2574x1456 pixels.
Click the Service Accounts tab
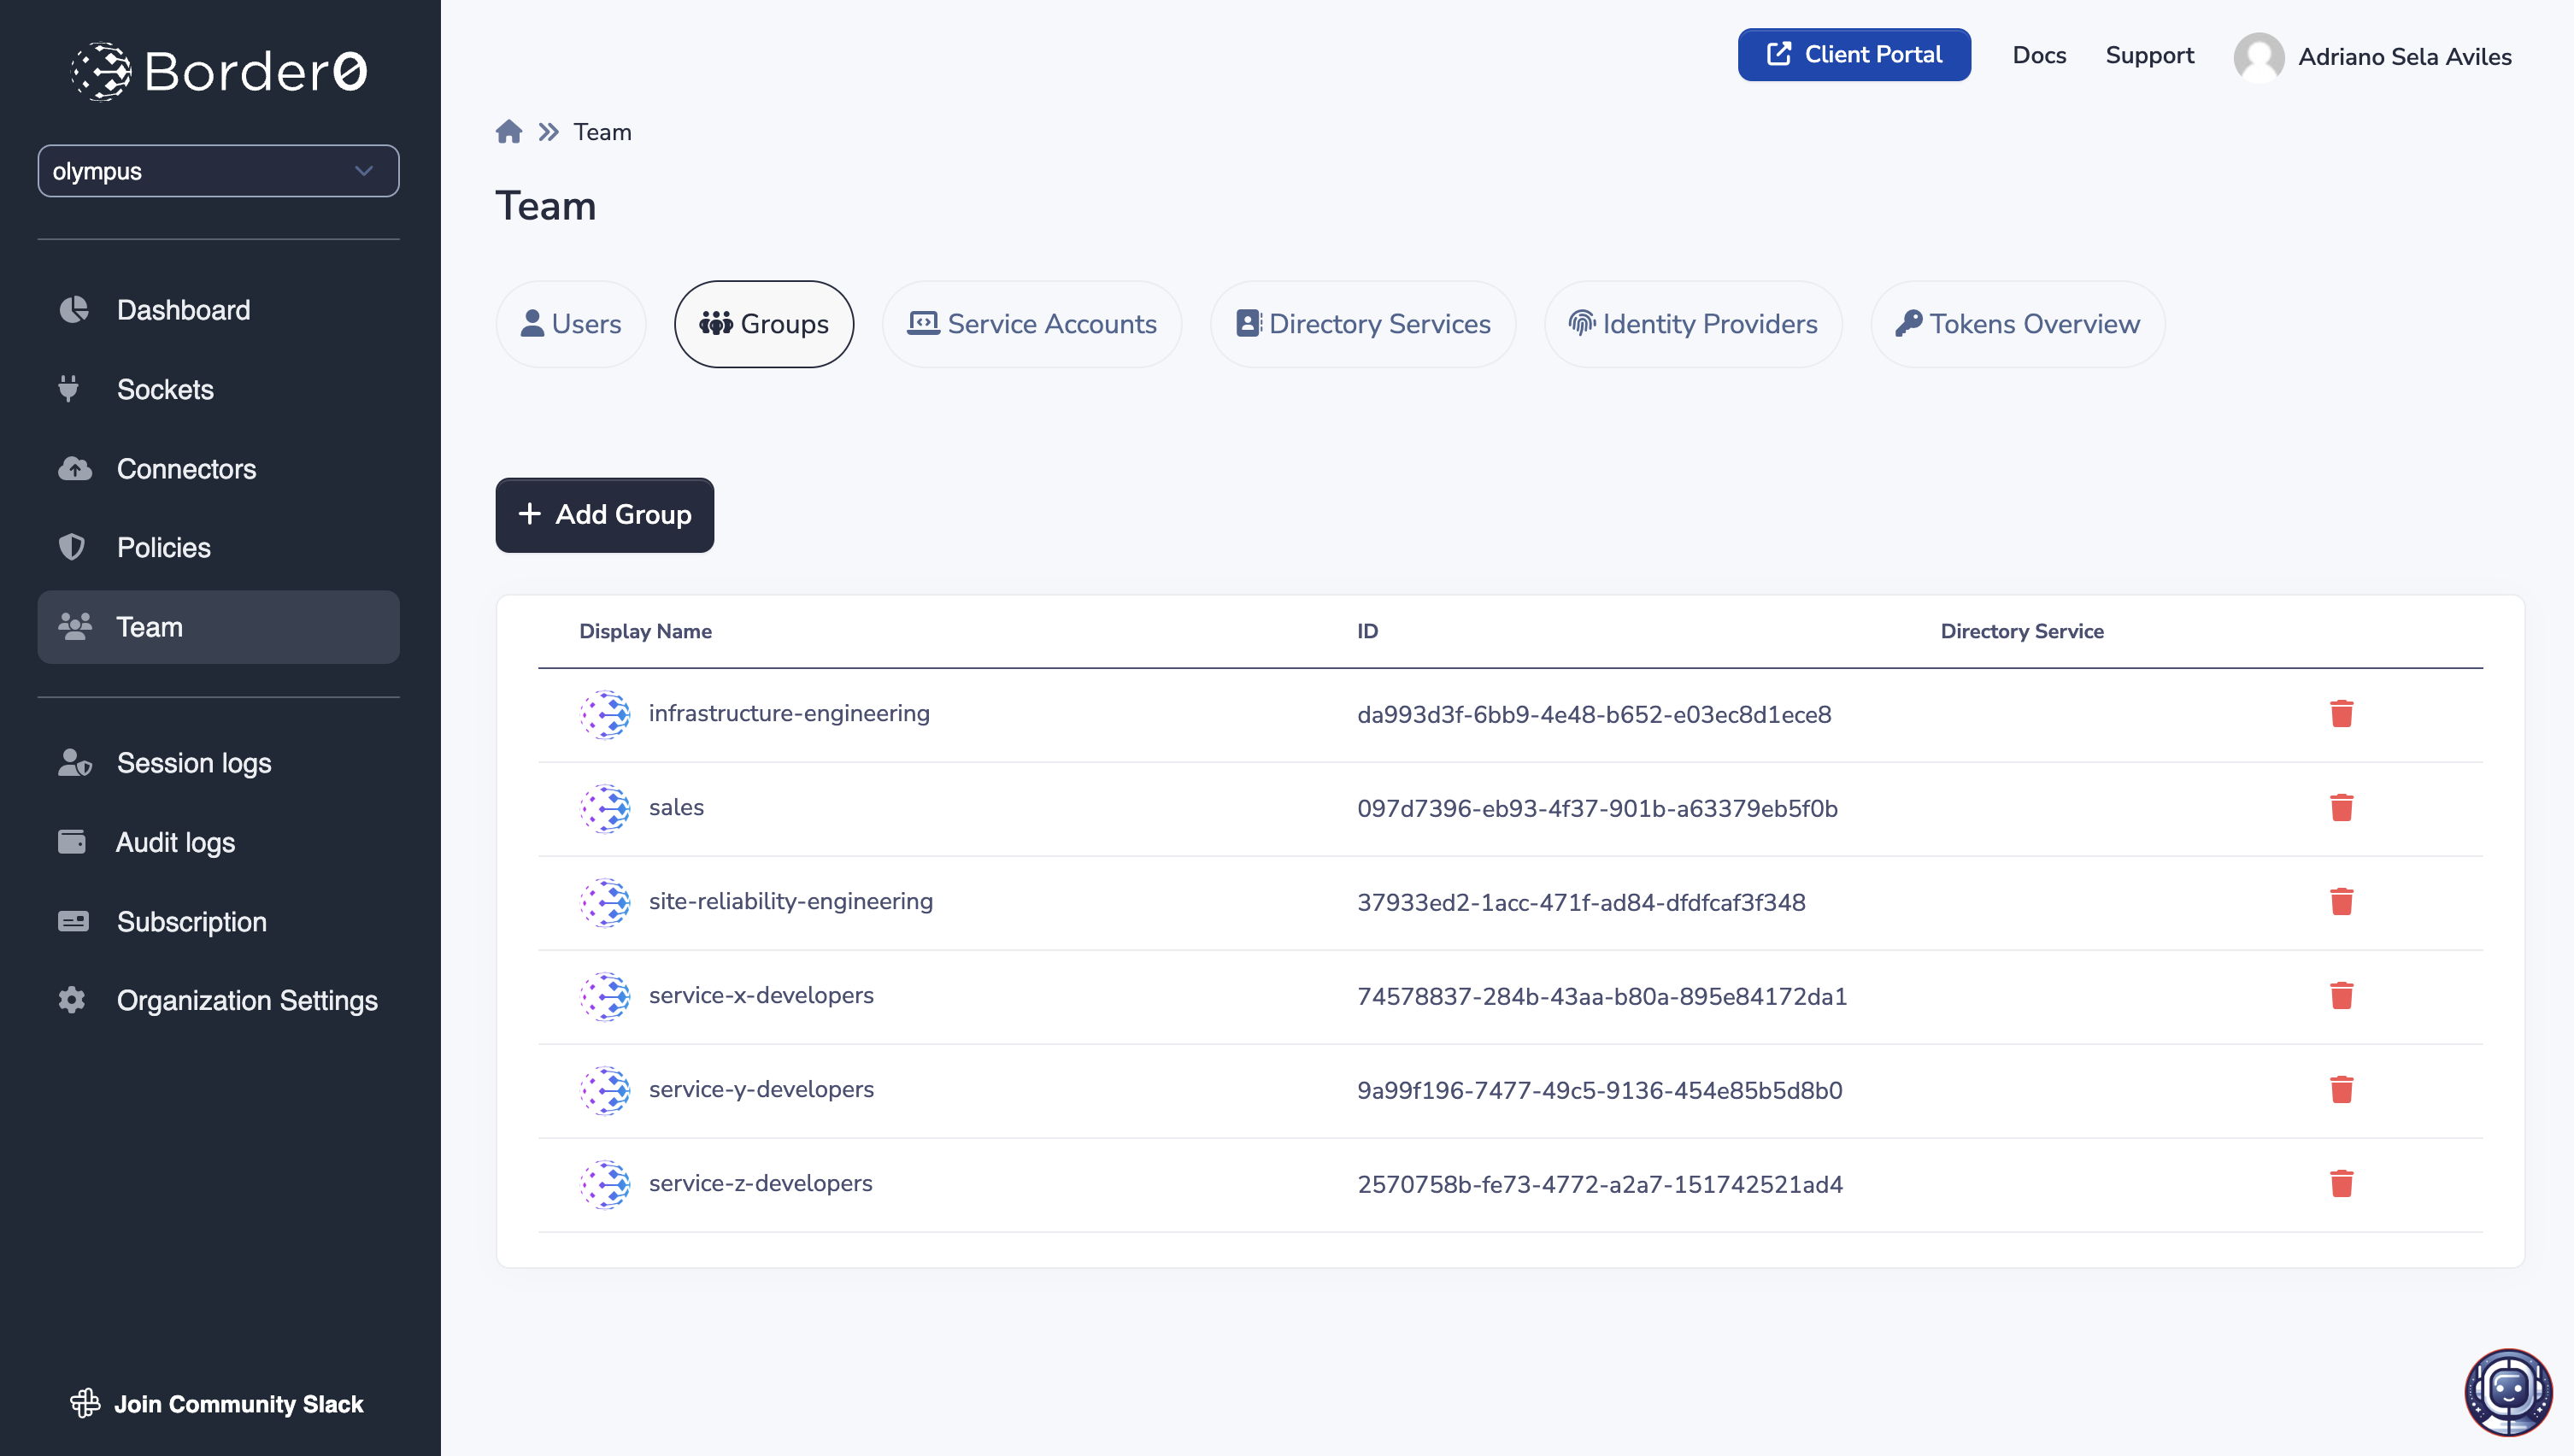1032,323
